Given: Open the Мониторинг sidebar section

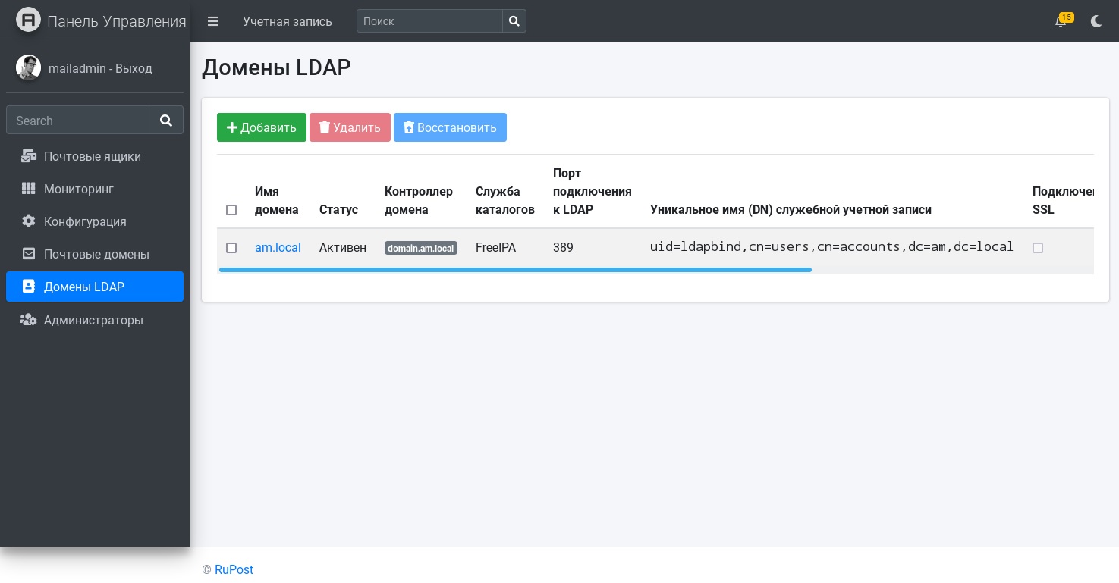Looking at the screenshot, I should [x=79, y=189].
